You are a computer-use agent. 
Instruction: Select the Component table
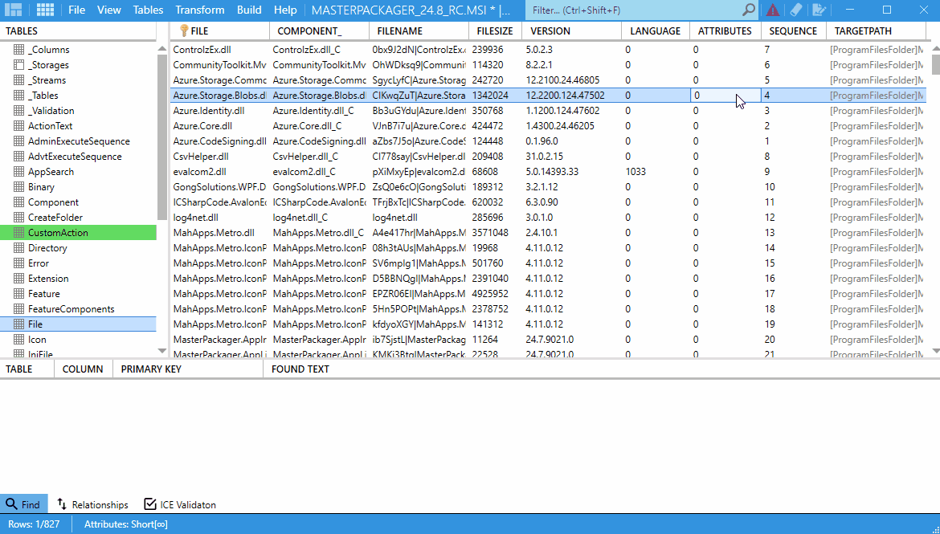pos(79,202)
